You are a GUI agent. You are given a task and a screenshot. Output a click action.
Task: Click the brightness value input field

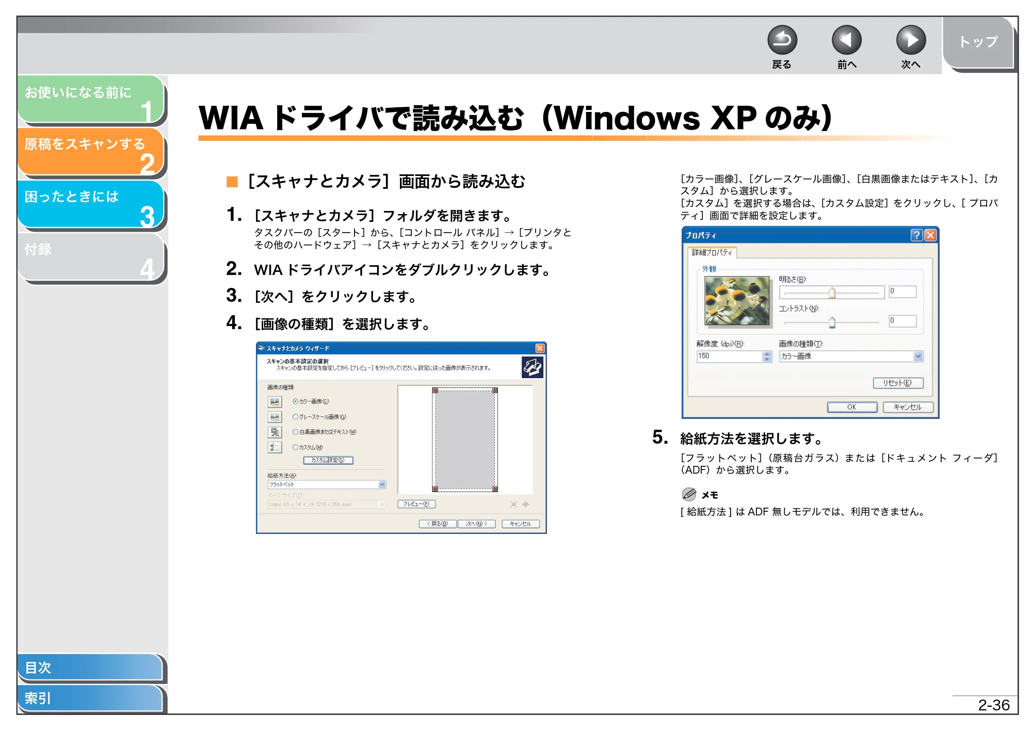tap(902, 291)
